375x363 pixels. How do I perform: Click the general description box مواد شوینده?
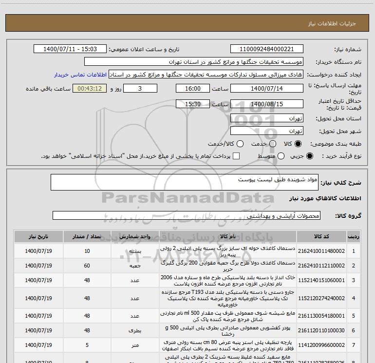[185, 182]
